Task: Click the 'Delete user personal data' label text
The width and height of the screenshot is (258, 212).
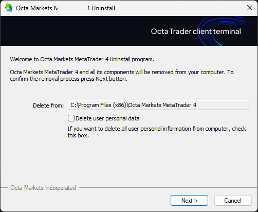Action: pos(107,118)
